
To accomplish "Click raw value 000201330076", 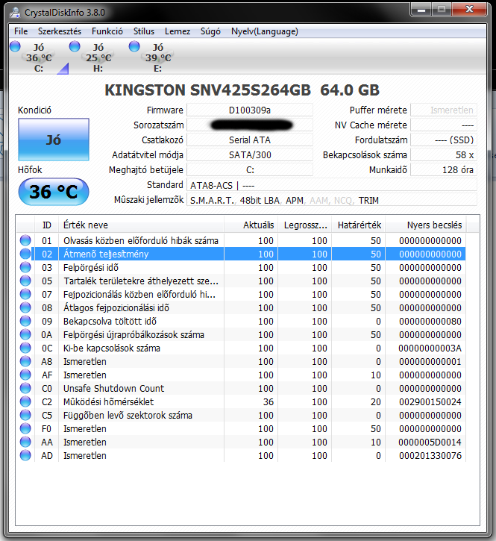I will [430, 456].
